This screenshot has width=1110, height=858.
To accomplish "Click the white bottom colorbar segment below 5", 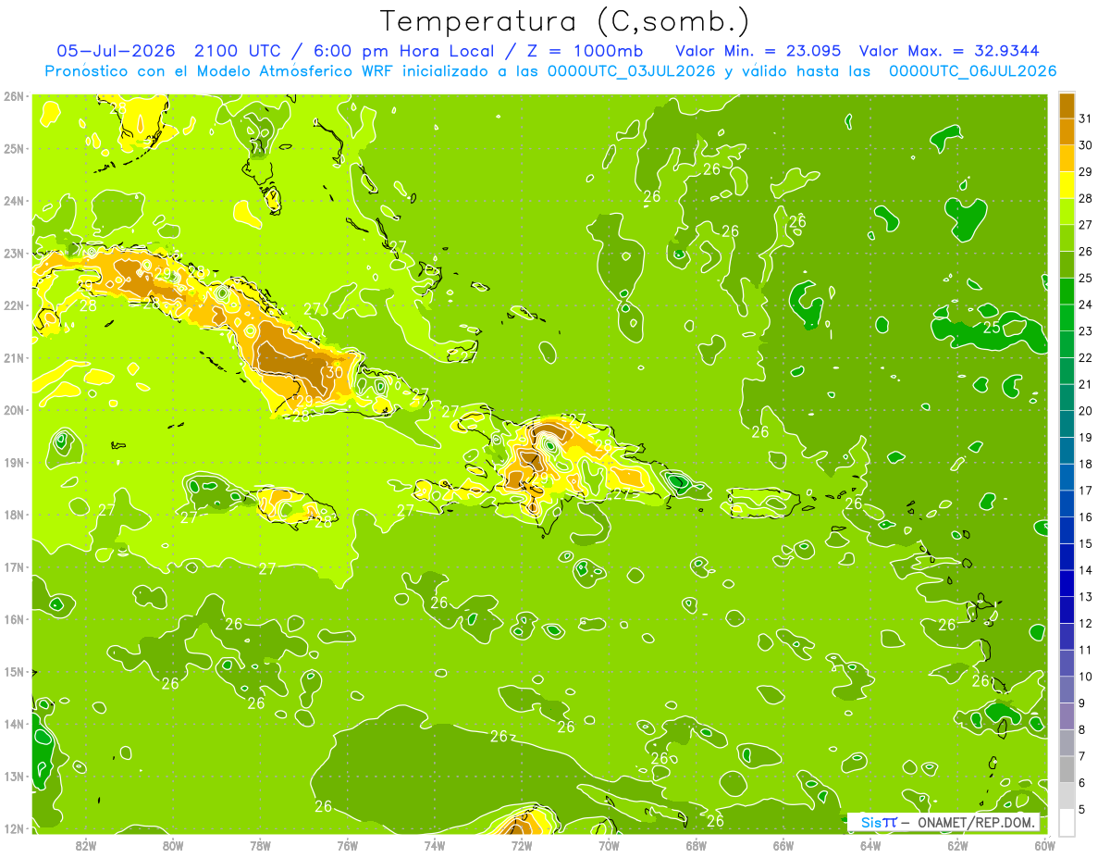I will pyautogui.click(x=1067, y=823).
